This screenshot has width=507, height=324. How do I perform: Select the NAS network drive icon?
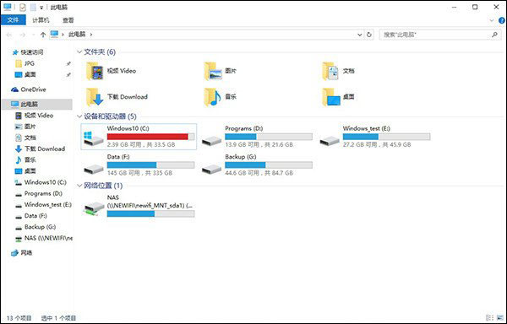click(94, 208)
